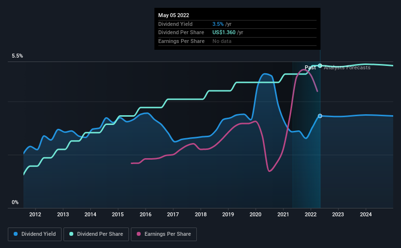Click the teal data point marker on the Dividend Per Share line

320,66
